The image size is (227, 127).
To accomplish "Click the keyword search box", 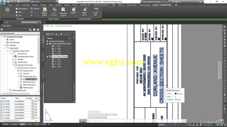I will coord(155,2).
